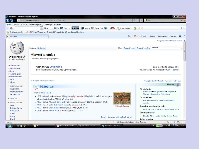Click the Zobraziť históriu tab
Viewport: 199px width, 149px height.
click(x=143, y=48)
